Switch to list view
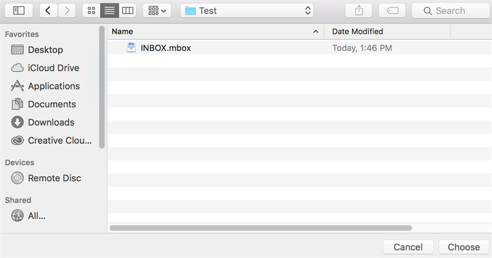Viewport: 492px width, 258px height. point(109,11)
